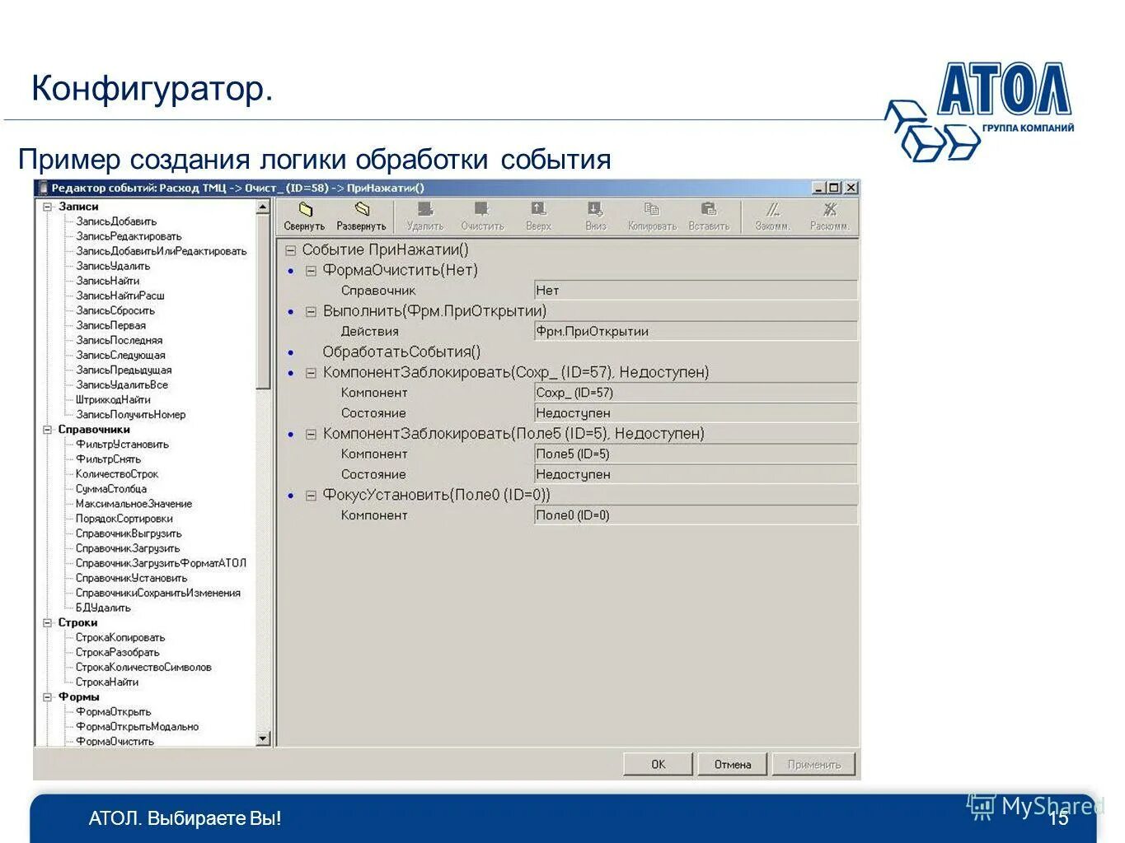Viewport: 1125px width, 843px height.
Task: Select СправочникВыгрузить in the tree
Action: (x=129, y=533)
